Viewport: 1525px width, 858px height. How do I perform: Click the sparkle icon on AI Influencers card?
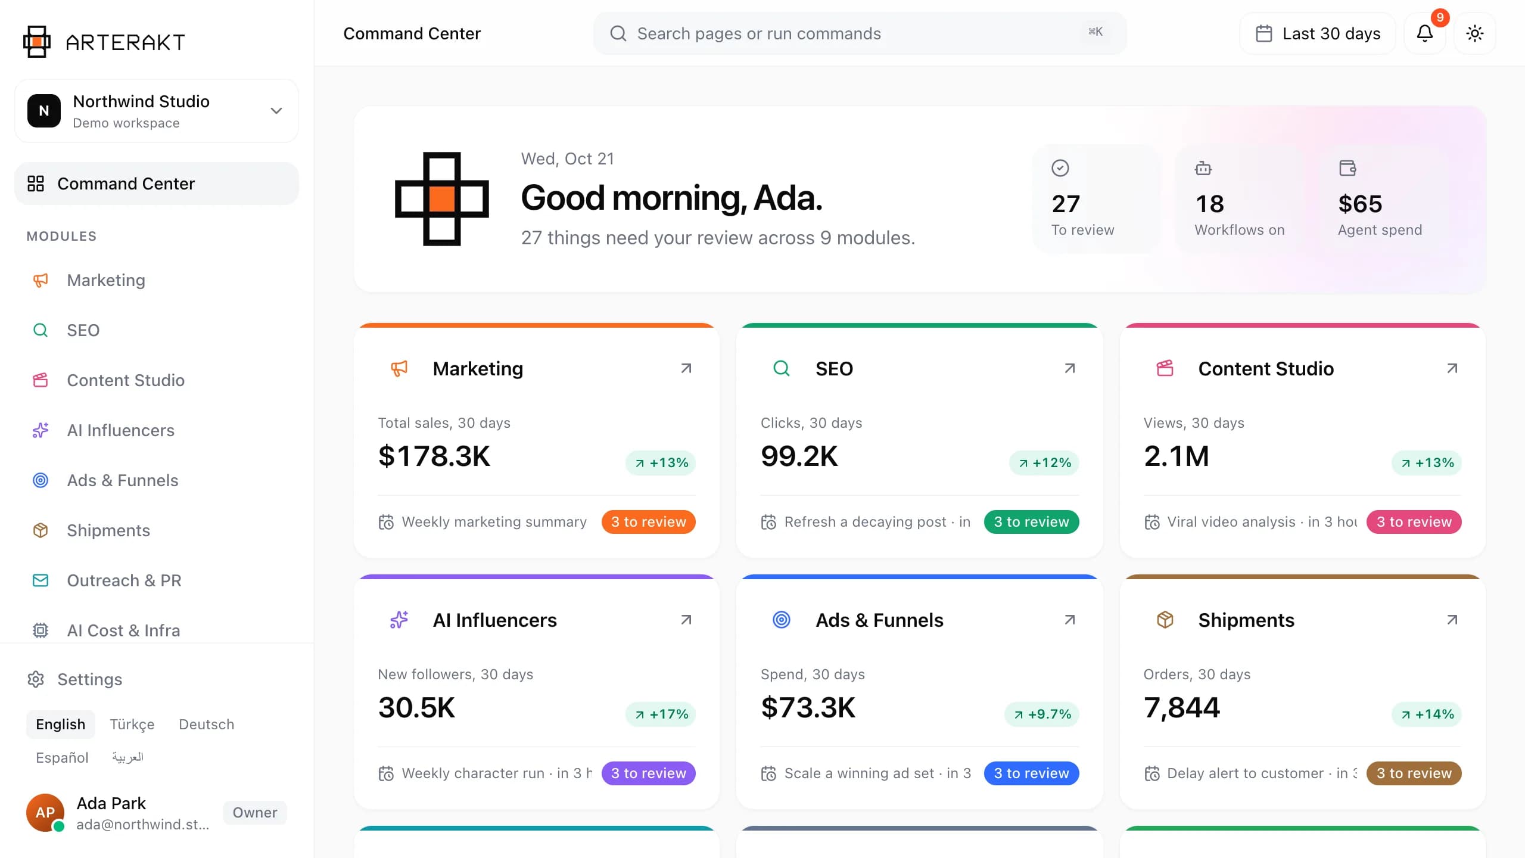(x=399, y=620)
